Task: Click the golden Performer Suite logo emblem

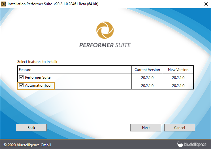Action: pos(105,30)
